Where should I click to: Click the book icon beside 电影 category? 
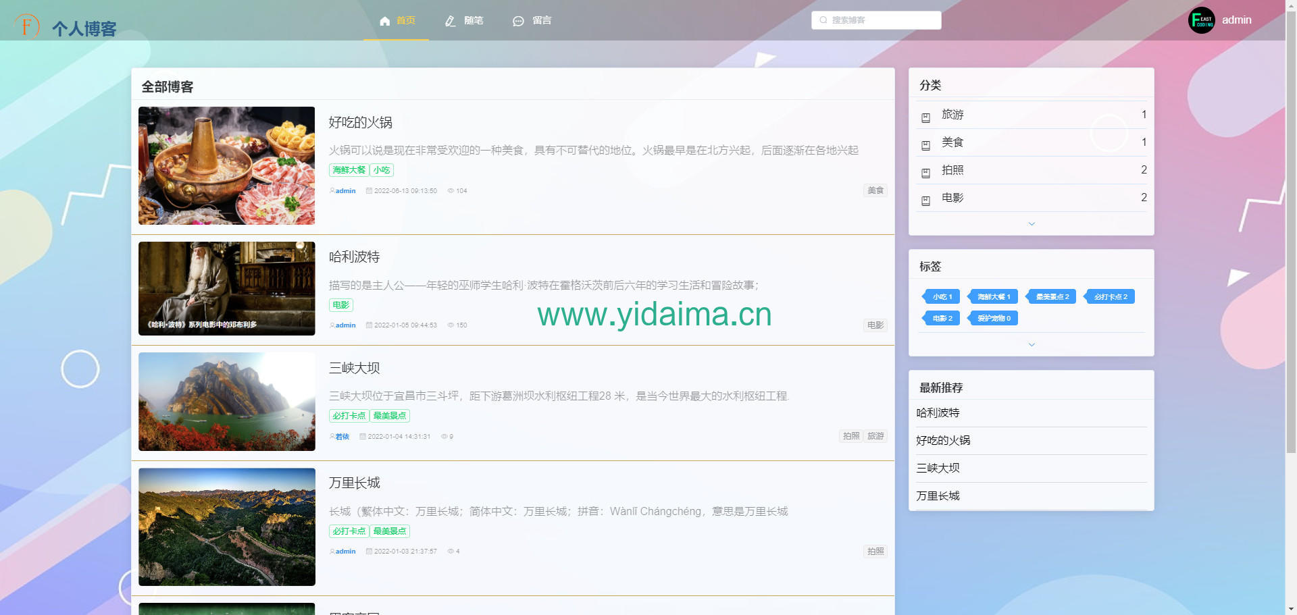pyautogui.click(x=925, y=200)
